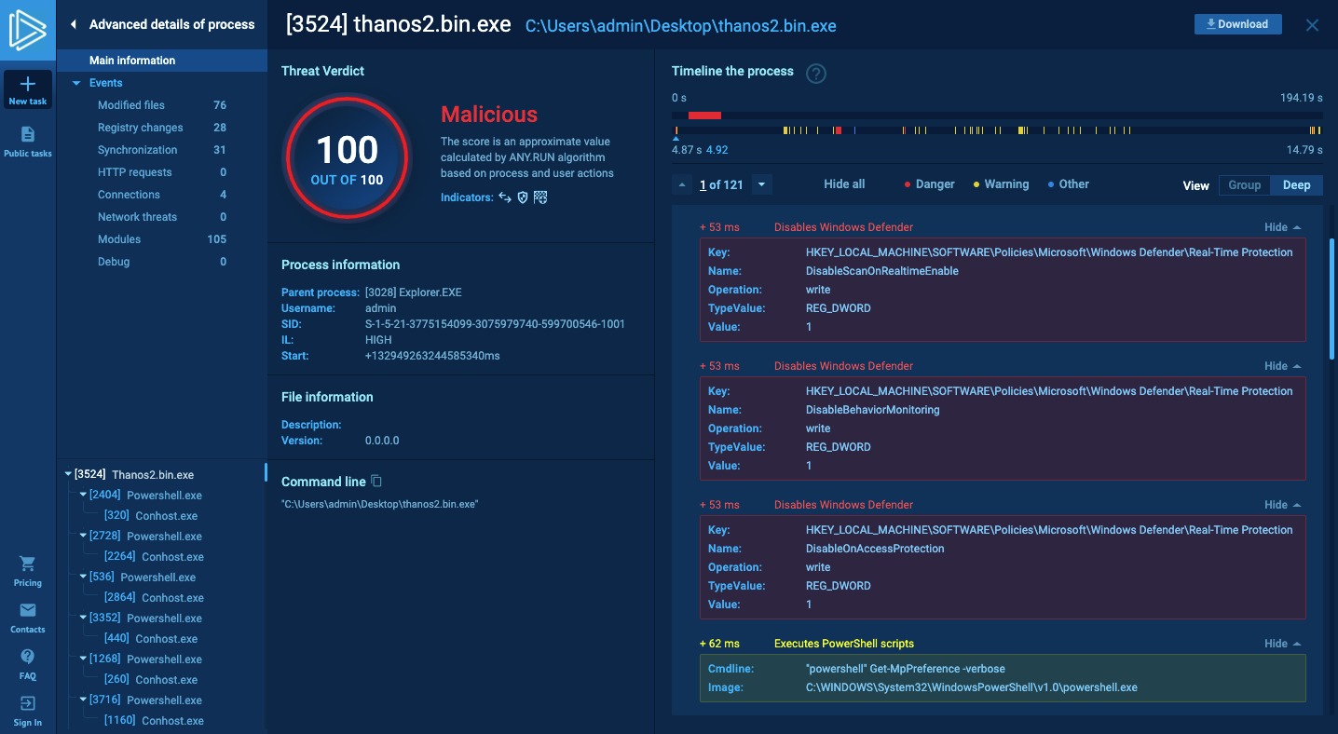Open Registry changes events list

click(x=162, y=128)
